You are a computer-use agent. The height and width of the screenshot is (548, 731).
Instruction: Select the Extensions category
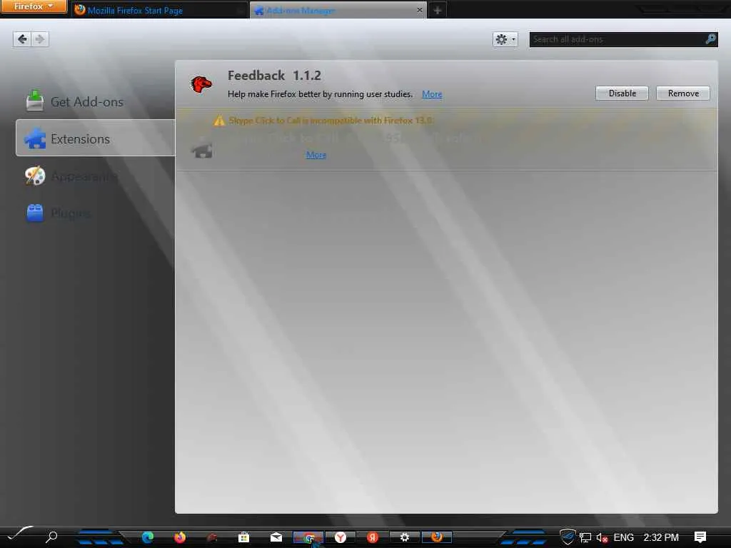pos(96,138)
